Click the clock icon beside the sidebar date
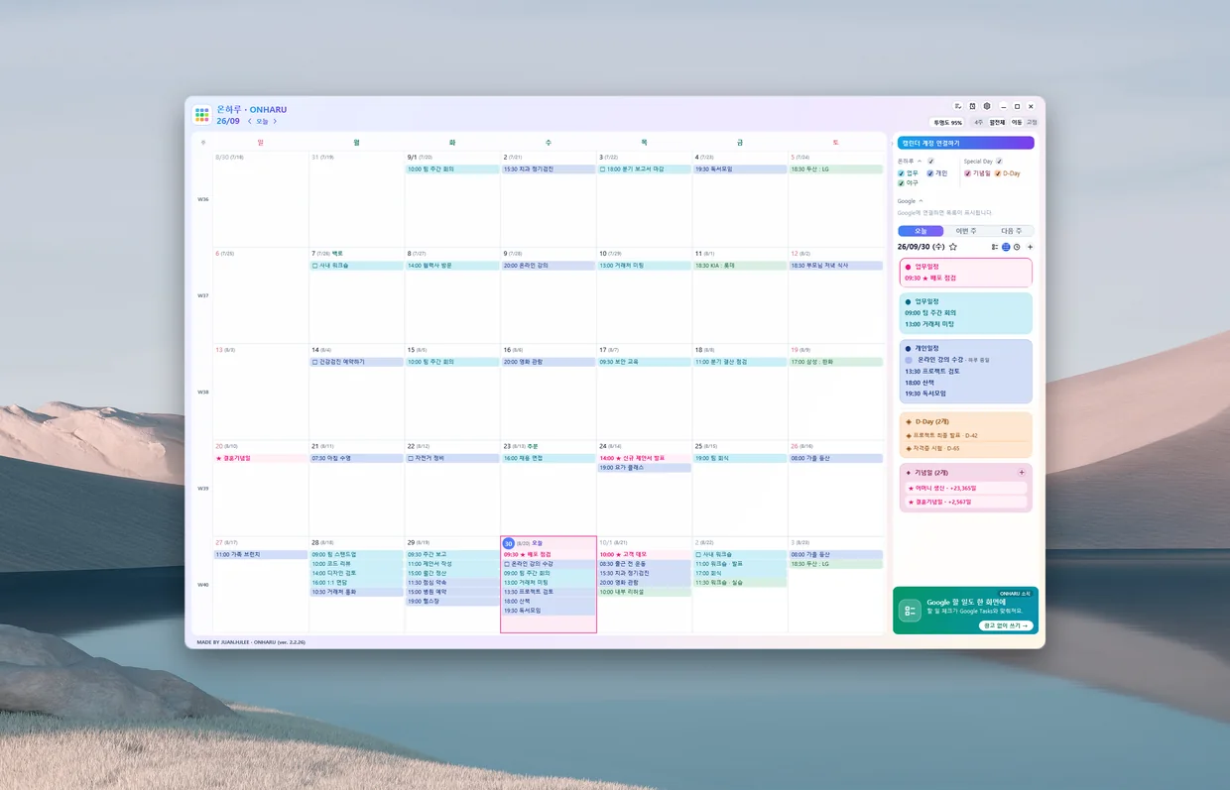Image resolution: width=1230 pixels, height=790 pixels. (1017, 247)
